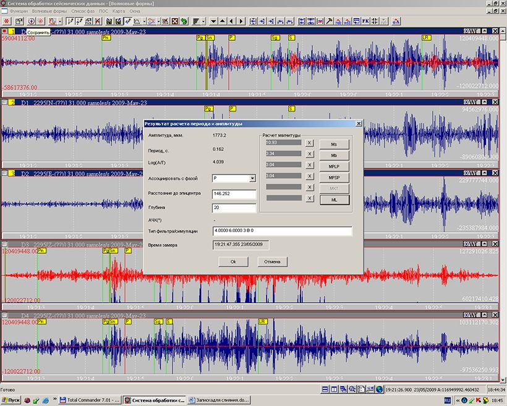Open the phase association dropdown showing P
This screenshot has height=406, width=507.
(x=252, y=178)
